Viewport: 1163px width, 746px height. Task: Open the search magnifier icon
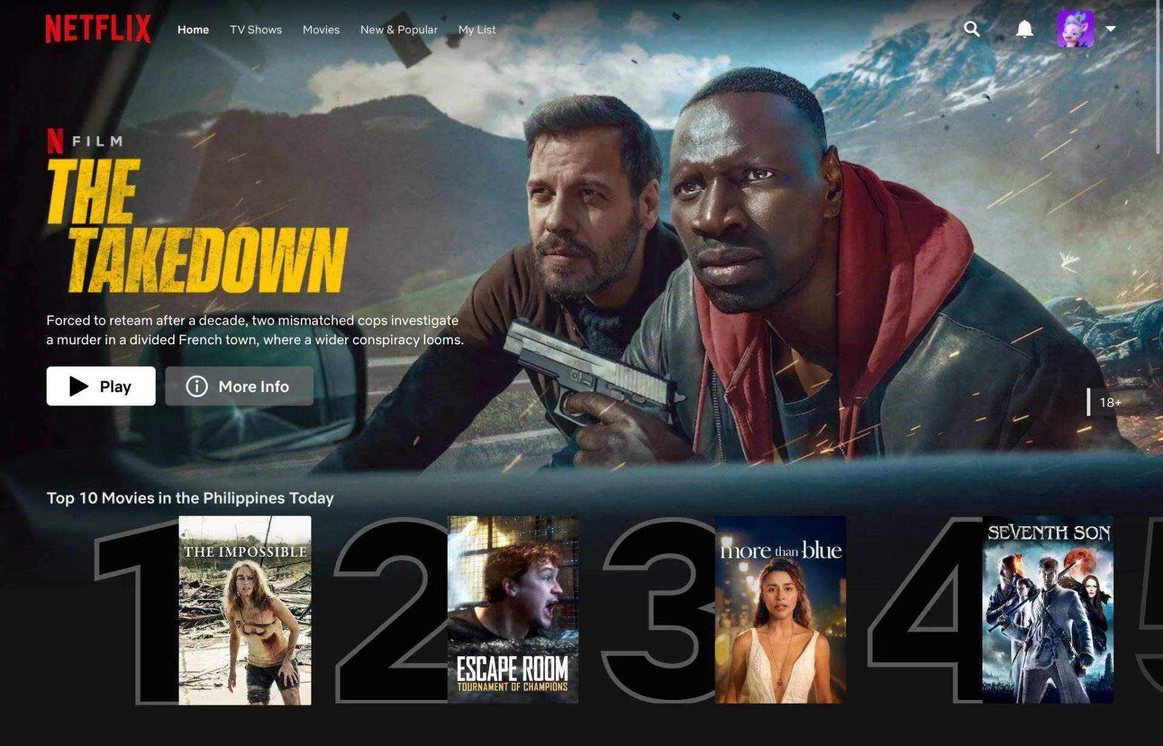click(x=972, y=29)
